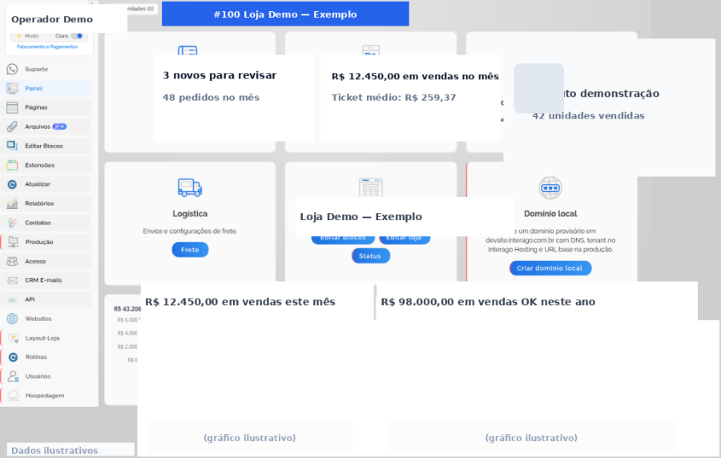The width and height of the screenshot is (721, 458).
Task: Click Criar domínio local button
Action: [x=550, y=268]
